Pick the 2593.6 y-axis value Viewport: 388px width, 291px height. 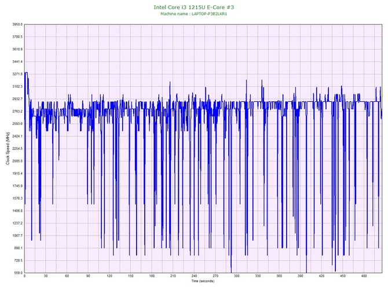point(17,124)
